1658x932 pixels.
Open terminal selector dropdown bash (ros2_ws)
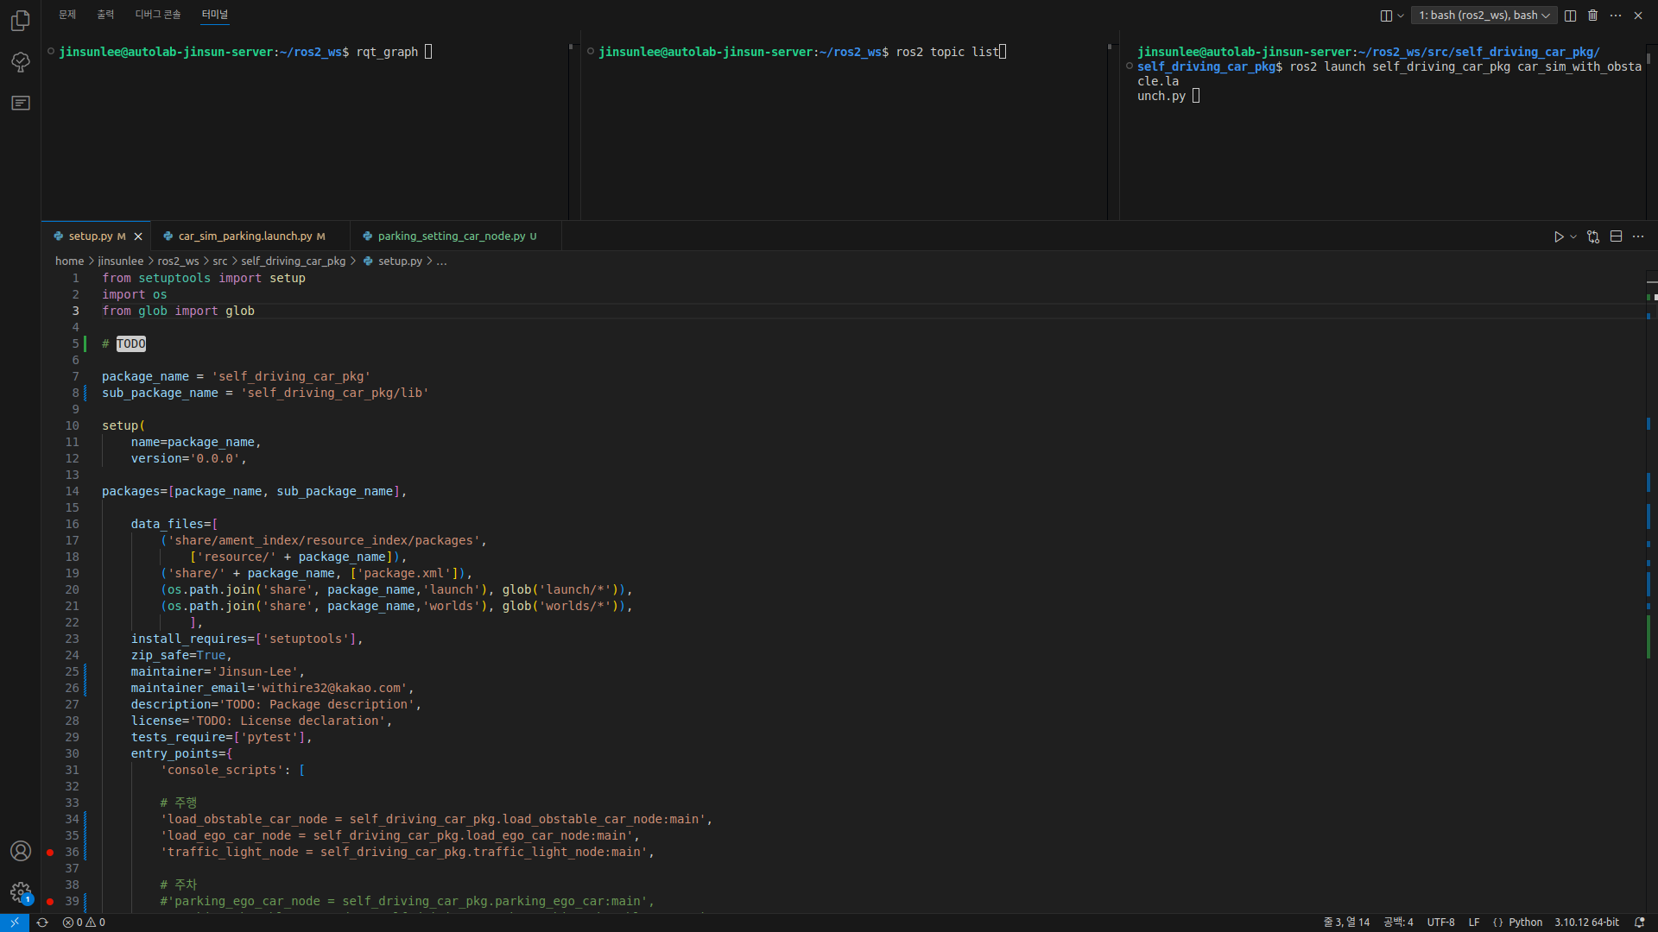point(1484,16)
